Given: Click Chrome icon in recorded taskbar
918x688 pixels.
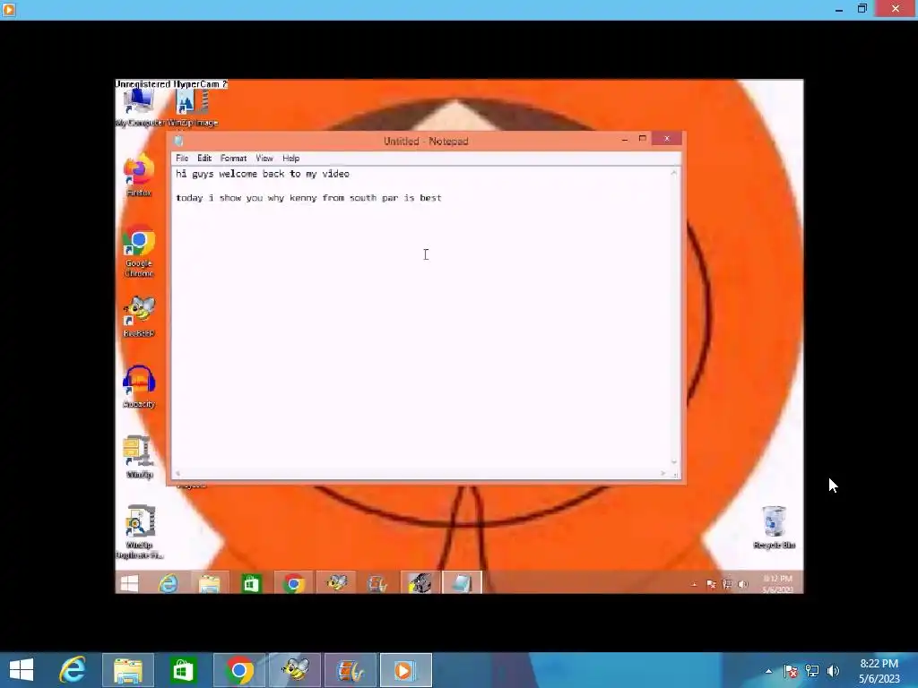Looking at the screenshot, I should point(293,583).
